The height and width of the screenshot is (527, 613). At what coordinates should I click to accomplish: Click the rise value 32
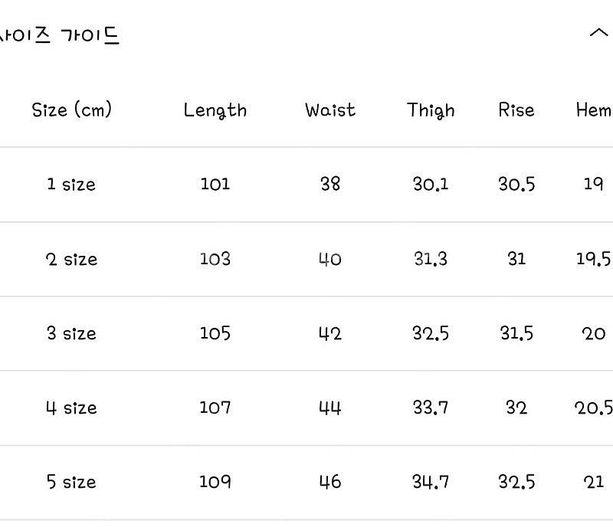point(516,408)
